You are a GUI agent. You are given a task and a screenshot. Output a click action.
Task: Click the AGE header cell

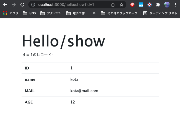(x=44, y=102)
